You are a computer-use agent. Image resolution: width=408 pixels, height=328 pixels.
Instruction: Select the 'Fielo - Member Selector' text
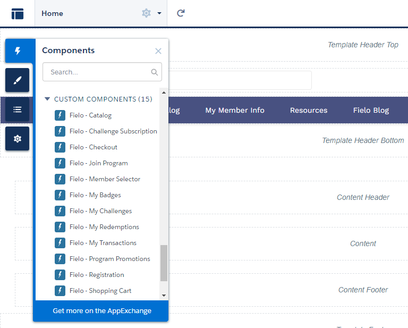[x=105, y=179]
